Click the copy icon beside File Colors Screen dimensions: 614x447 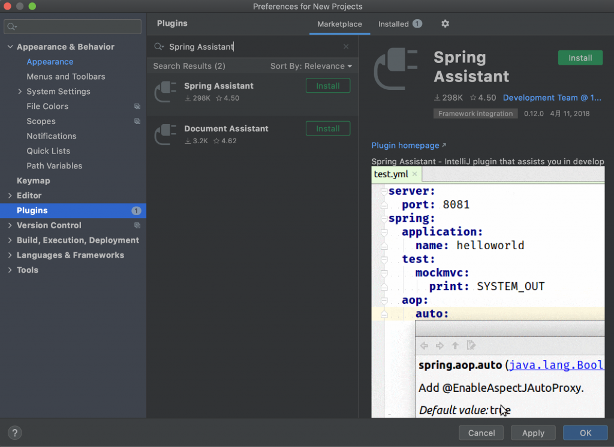click(137, 107)
